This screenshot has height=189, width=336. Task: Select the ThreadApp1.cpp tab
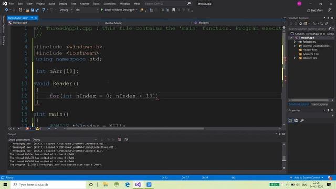[18, 18]
